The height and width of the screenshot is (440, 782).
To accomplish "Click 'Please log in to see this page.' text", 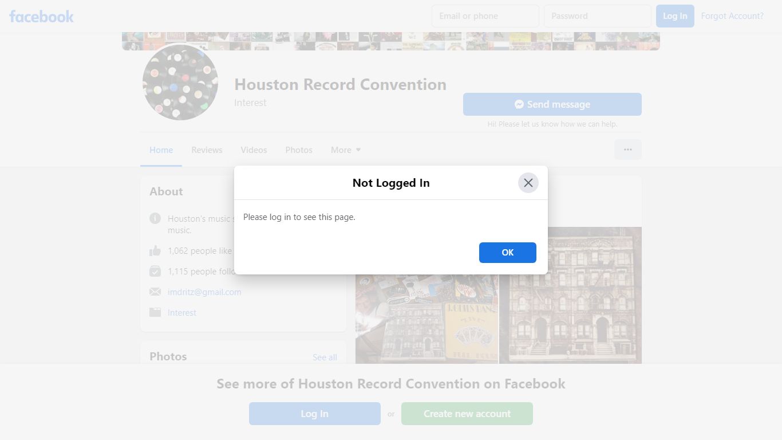I will 299,217.
